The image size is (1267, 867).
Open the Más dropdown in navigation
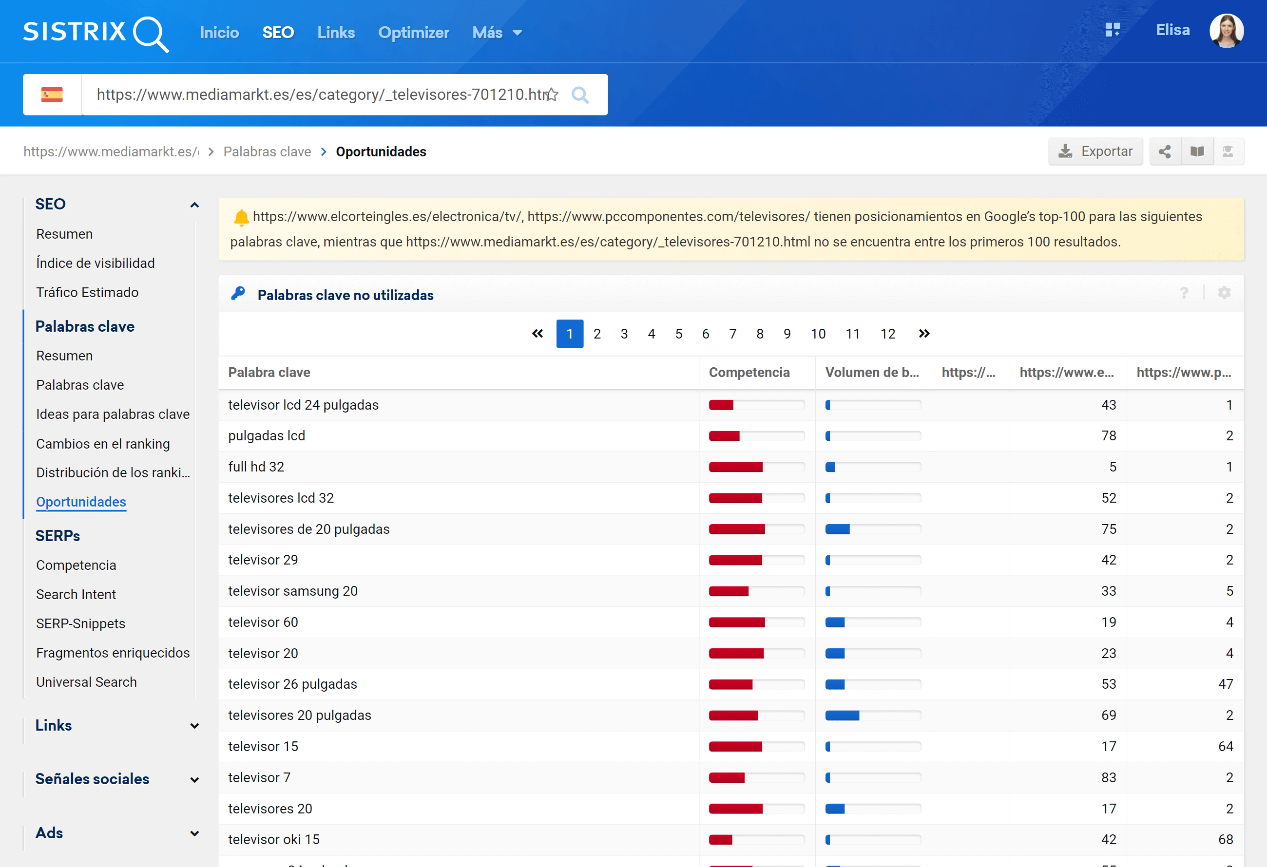click(497, 33)
